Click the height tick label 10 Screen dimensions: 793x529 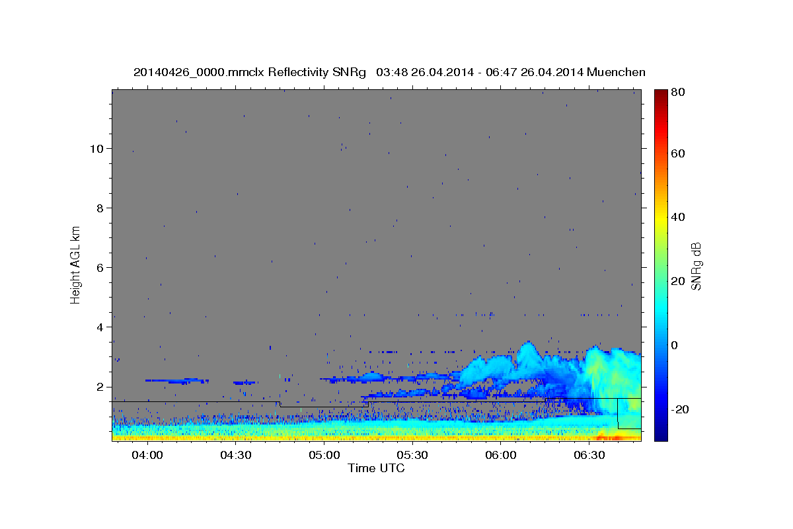tap(96, 148)
